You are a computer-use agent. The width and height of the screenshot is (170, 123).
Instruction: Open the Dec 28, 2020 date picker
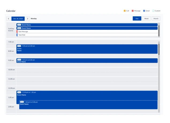click(x=18, y=19)
